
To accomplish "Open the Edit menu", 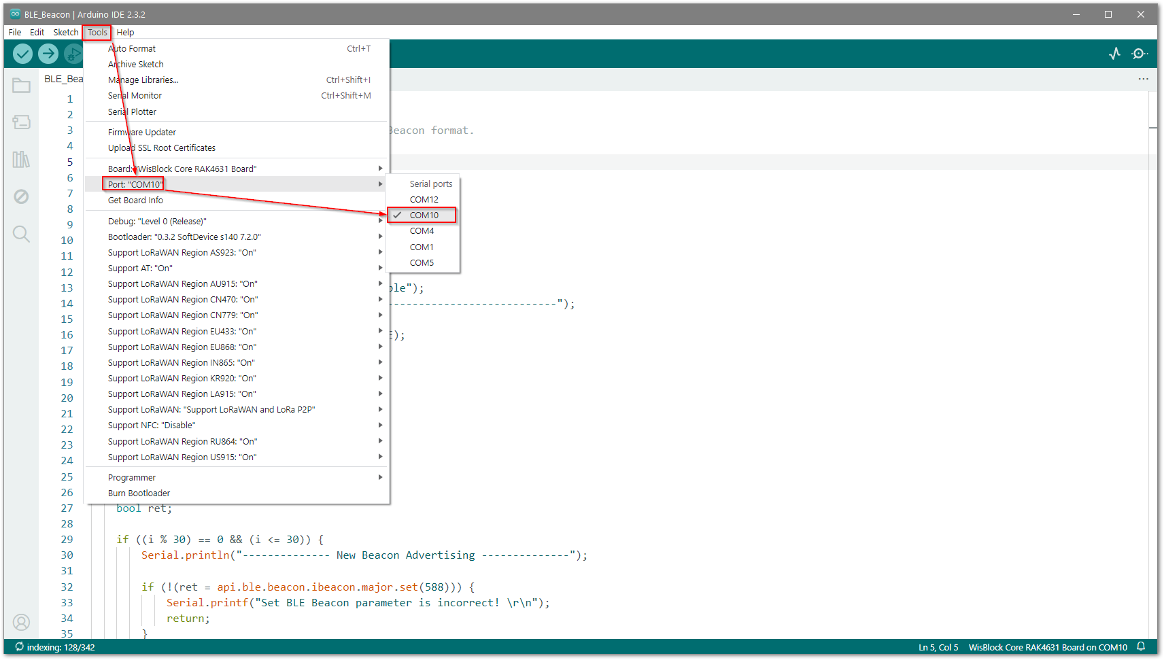I will pyautogui.click(x=37, y=32).
